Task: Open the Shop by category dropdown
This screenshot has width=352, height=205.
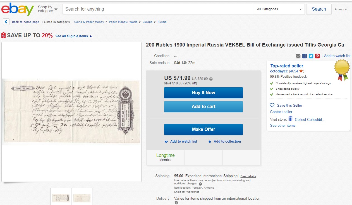Action: 48,9
